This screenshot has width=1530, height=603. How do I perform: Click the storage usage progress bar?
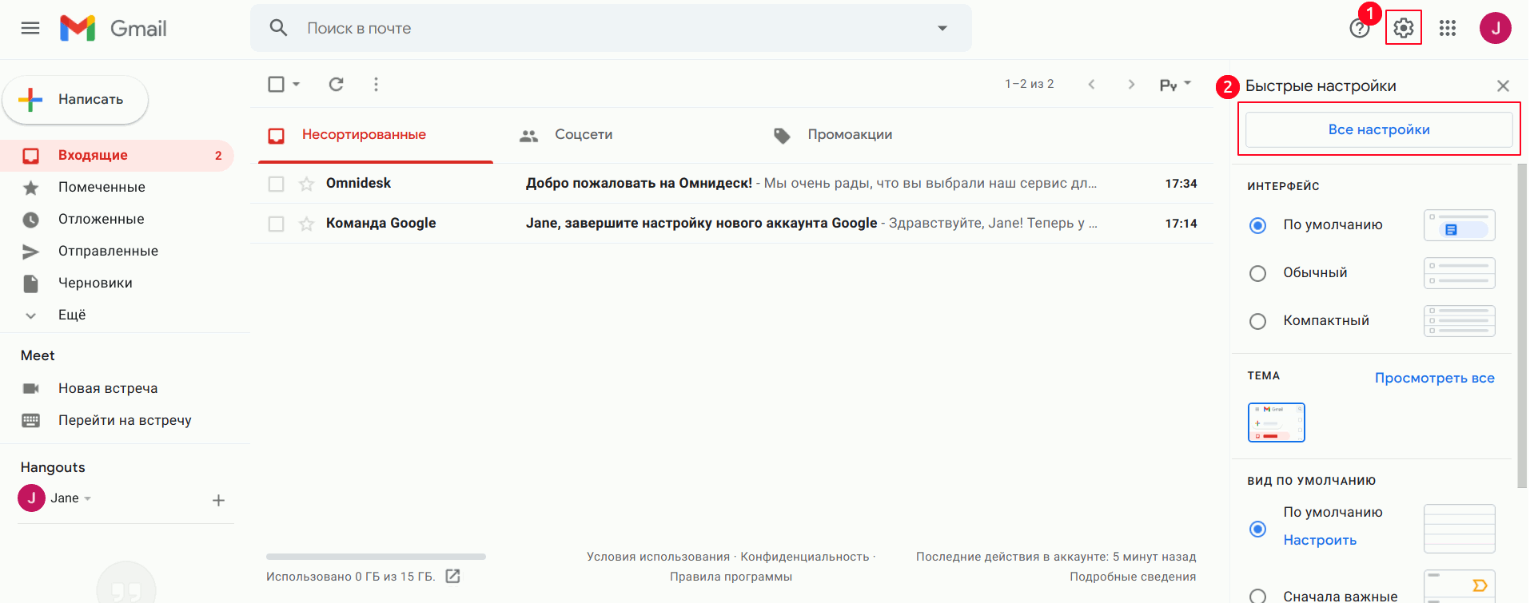(376, 557)
